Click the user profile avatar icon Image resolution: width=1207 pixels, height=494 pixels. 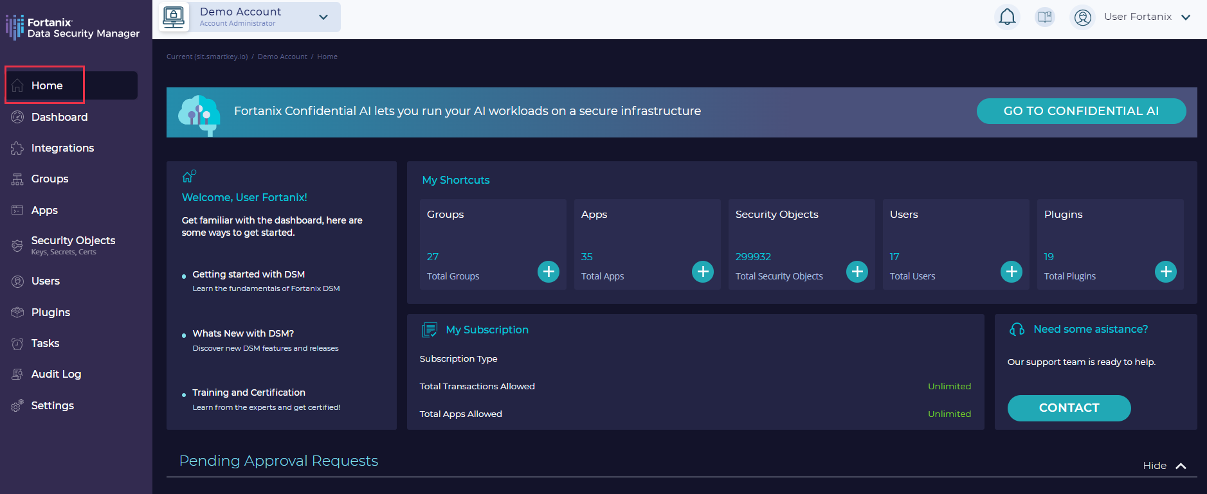(1083, 17)
